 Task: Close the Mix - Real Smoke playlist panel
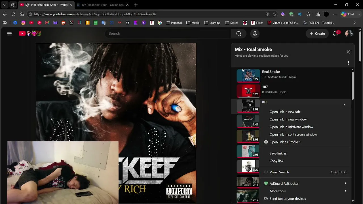pyautogui.click(x=348, y=52)
